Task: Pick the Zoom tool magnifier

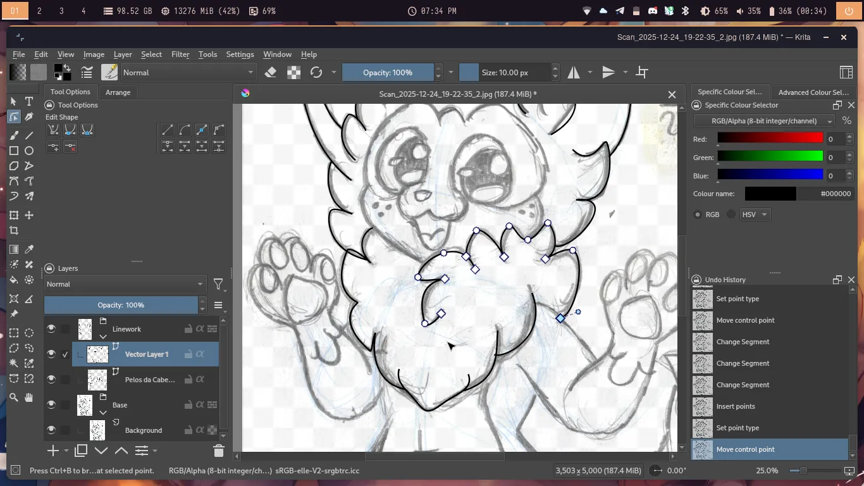Action: [14, 397]
